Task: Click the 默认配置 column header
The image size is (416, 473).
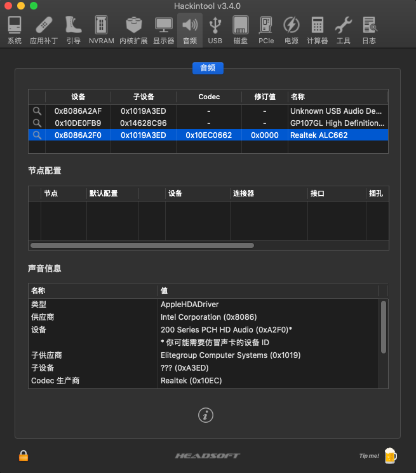Action: (x=113, y=193)
